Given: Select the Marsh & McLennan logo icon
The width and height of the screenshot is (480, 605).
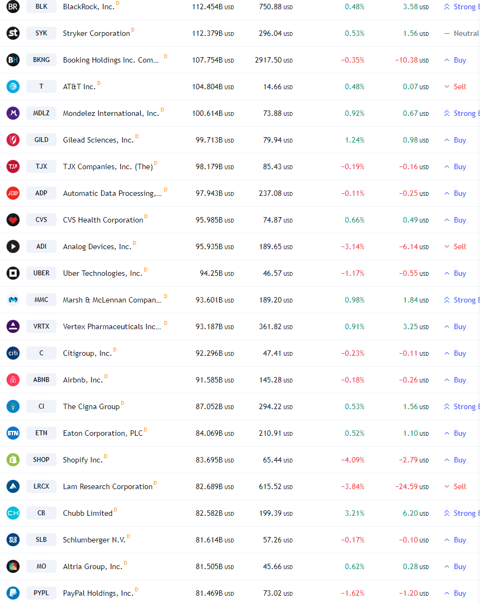Looking at the screenshot, I should click(x=13, y=300).
